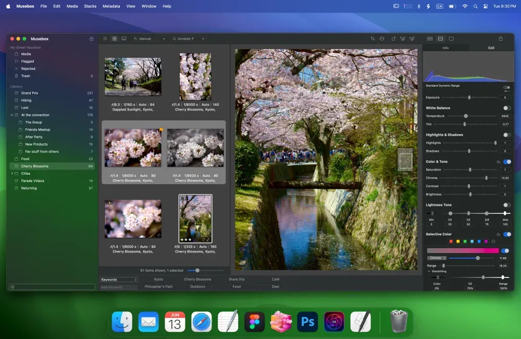Screen dimensions: 521x339
Task: Collapse the At the convention album group
Action: (x=12, y=115)
